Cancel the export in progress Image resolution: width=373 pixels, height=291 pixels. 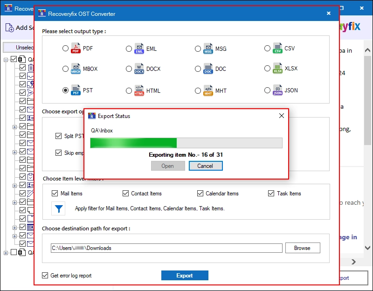[x=206, y=166]
